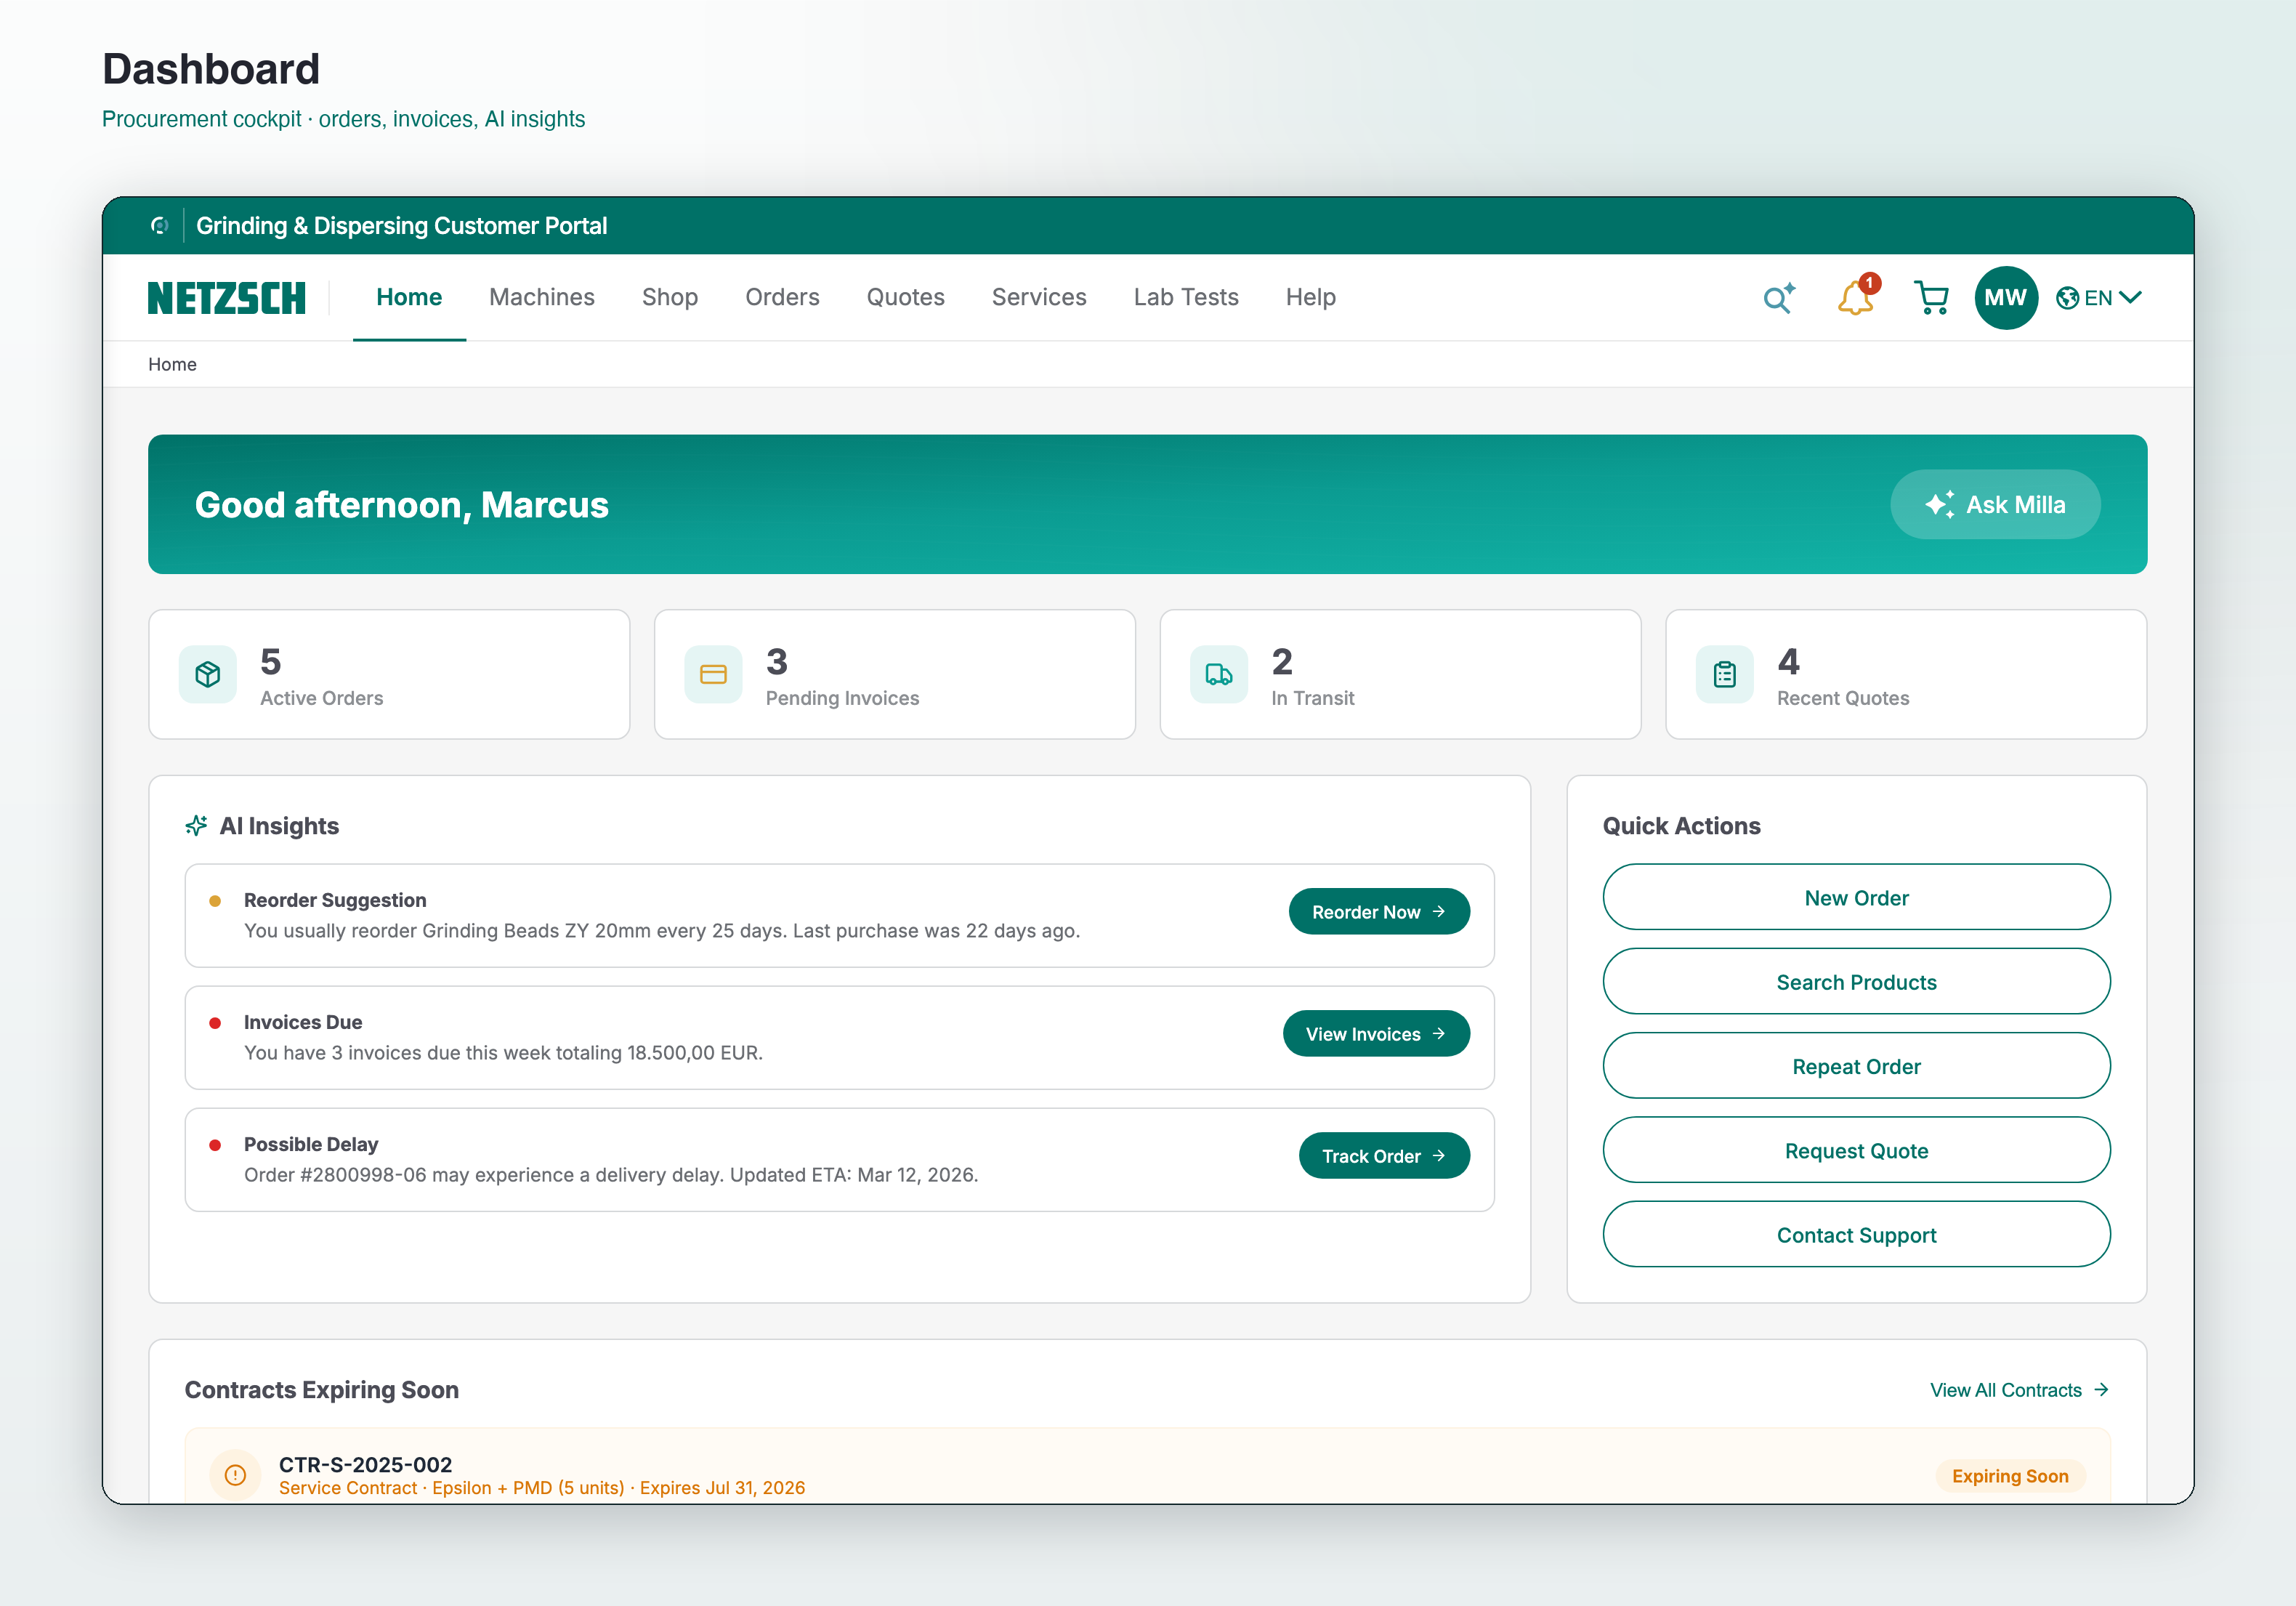Click 'Service Contract · Epsilon + PMD' details text
The width and height of the screenshot is (2296, 1606).
click(x=542, y=1488)
